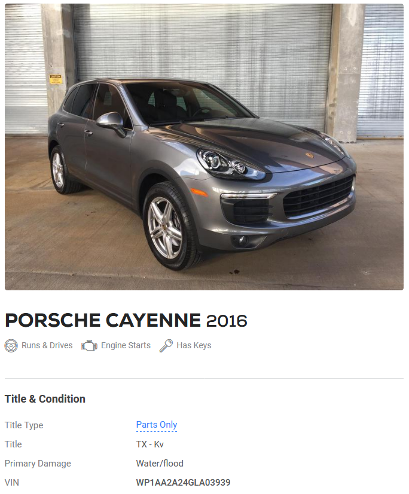Click the Porsche crest on the car's hood
The image size is (409, 494).
pyautogui.click(x=309, y=156)
